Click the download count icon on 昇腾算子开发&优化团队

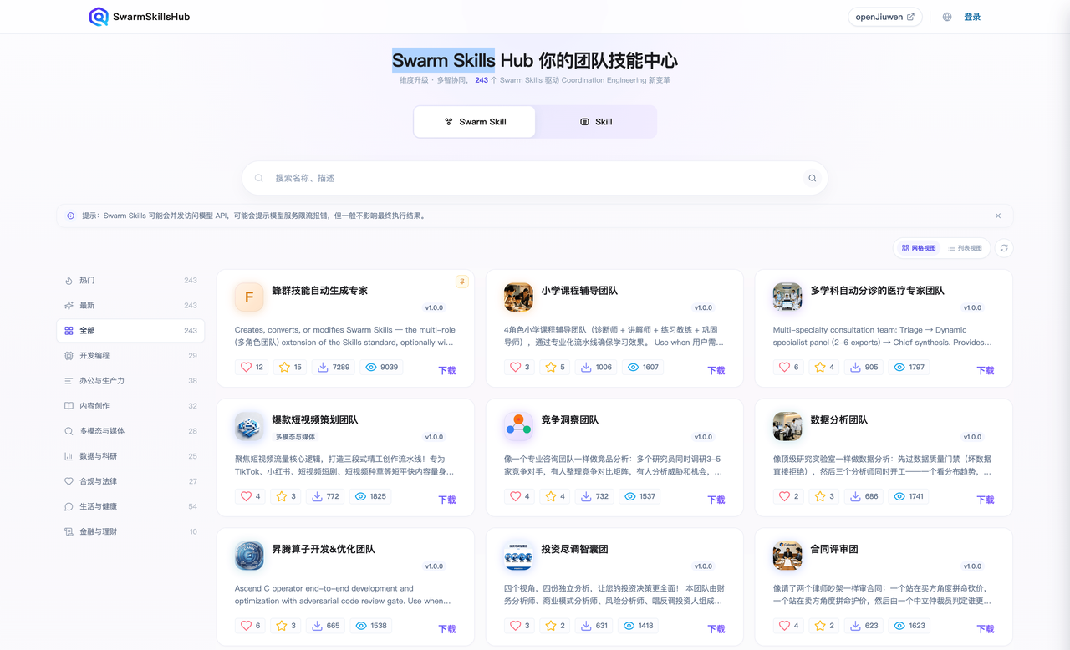pyautogui.click(x=318, y=626)
